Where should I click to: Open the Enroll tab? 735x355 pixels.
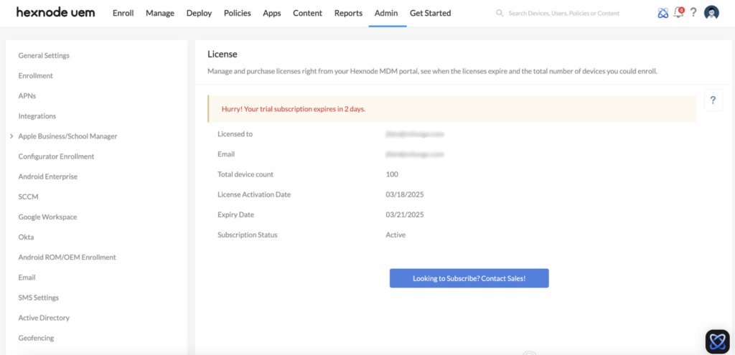123,13
